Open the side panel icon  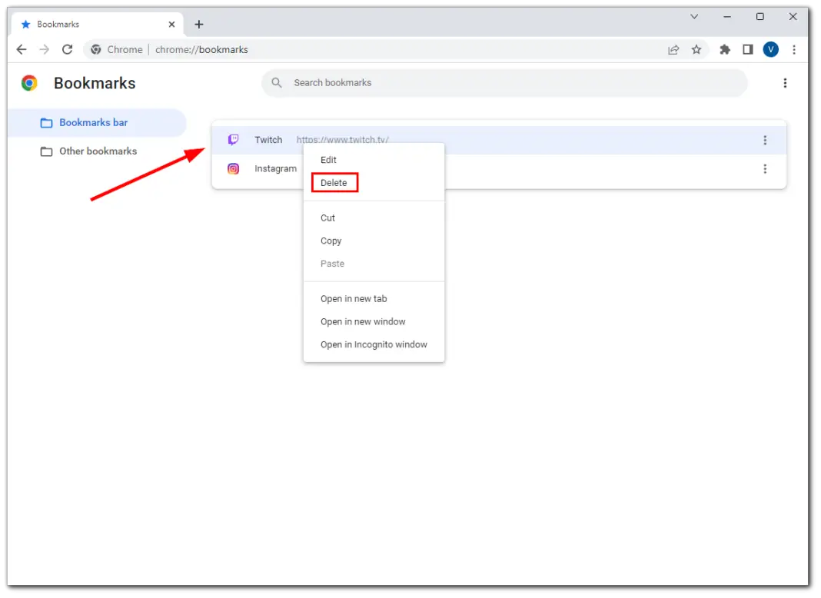click(x=747, y=49)
